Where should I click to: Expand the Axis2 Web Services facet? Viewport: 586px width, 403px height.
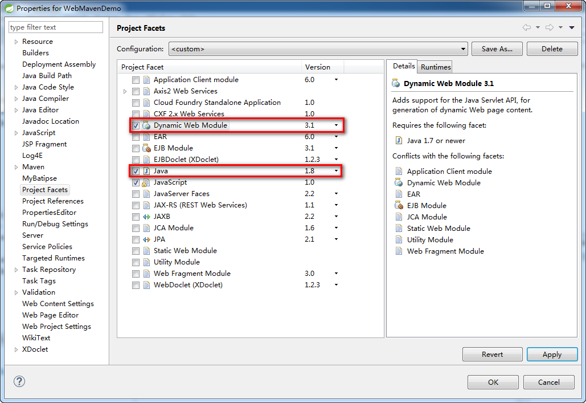pyautogui.click(x=125, y=91)
